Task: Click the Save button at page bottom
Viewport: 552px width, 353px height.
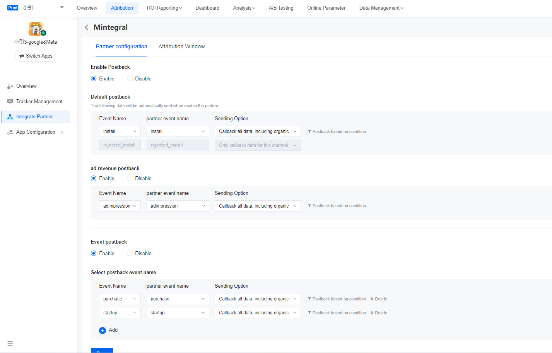Action: pos(102,351)
